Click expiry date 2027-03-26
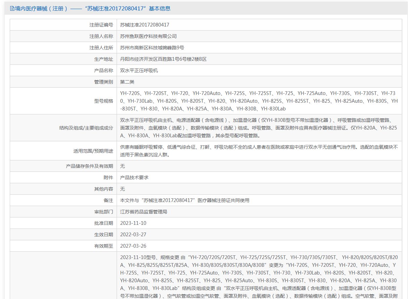Screen dimensions: 408x299 point(133,246)
